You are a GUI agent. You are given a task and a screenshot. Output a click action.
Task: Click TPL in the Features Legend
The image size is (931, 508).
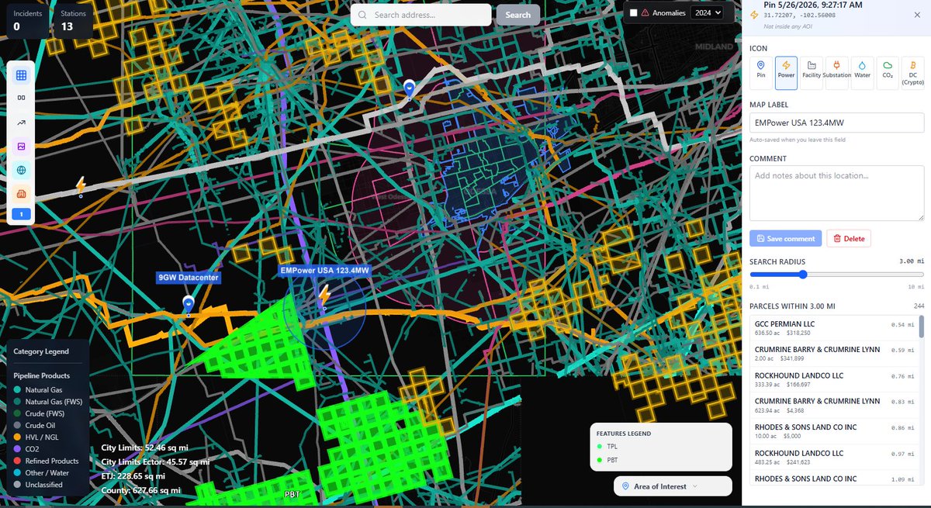pyautogui.click(x=608, y=447)
